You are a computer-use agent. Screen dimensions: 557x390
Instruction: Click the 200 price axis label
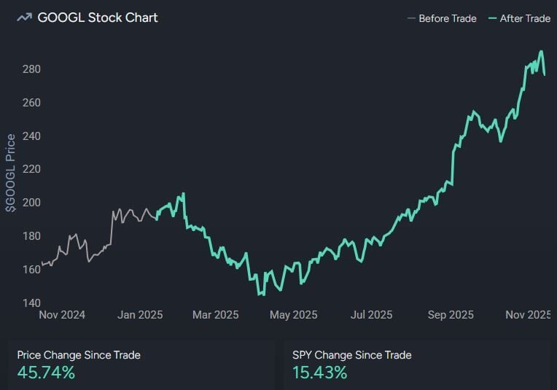(x=31, y=203)
